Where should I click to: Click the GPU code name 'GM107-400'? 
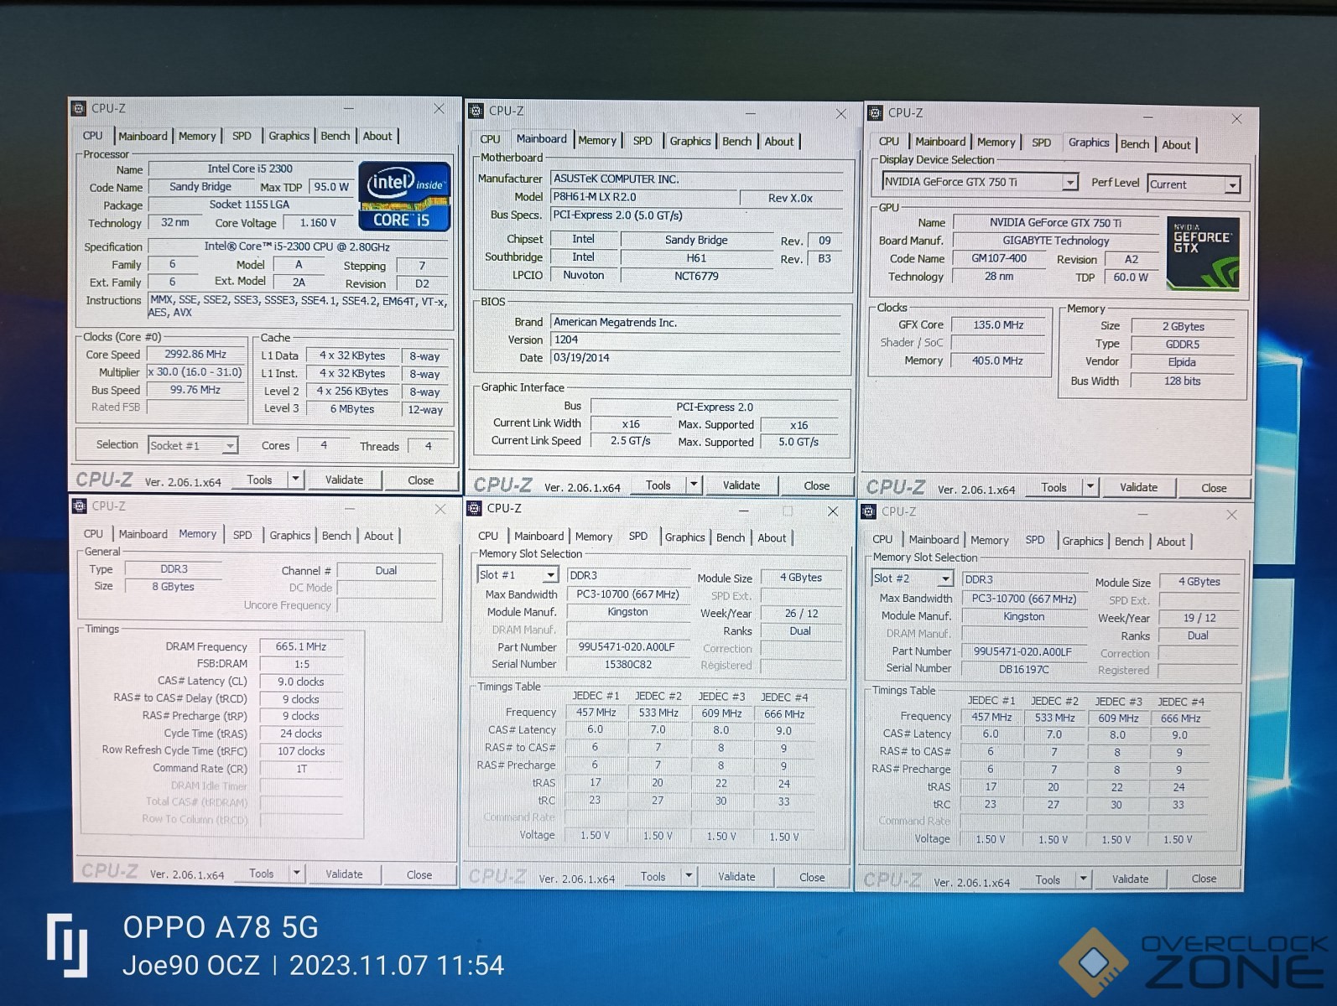click(x=999, y=258)
